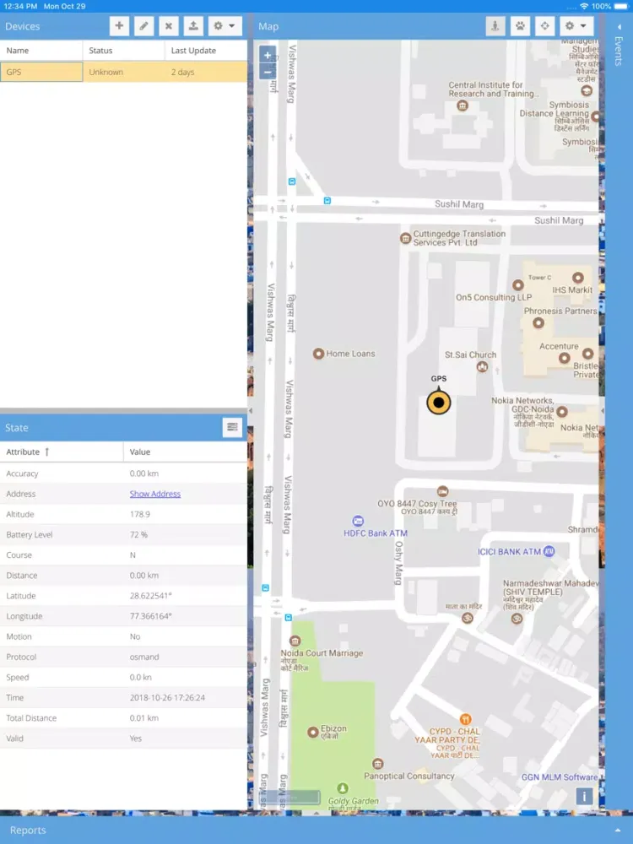Sort devices by Last Update column header
Viewport: 633px width, 844px height.
[206, 51]
